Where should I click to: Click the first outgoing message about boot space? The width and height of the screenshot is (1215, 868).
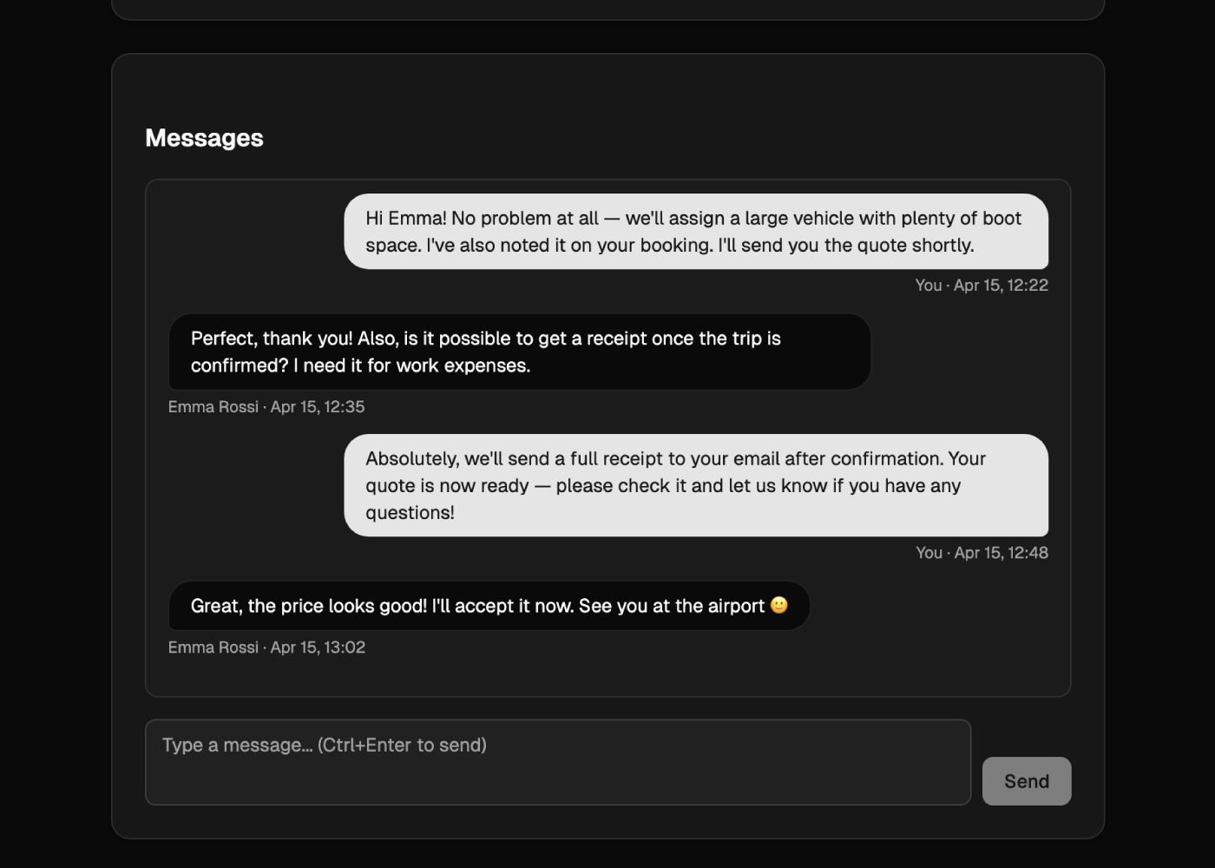[697, 232]
